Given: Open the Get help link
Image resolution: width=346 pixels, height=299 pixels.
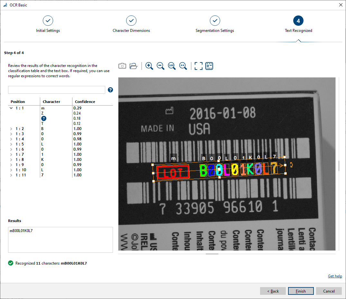Looking at the screenshot, I should point(335,276).
